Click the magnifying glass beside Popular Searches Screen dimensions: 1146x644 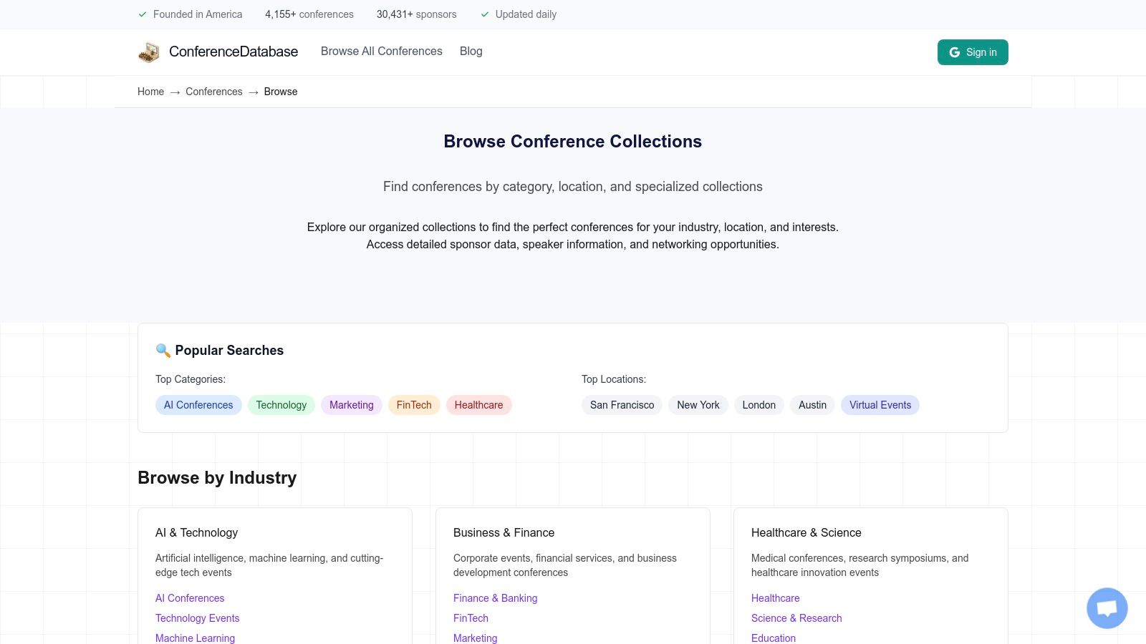pos(163,350)
